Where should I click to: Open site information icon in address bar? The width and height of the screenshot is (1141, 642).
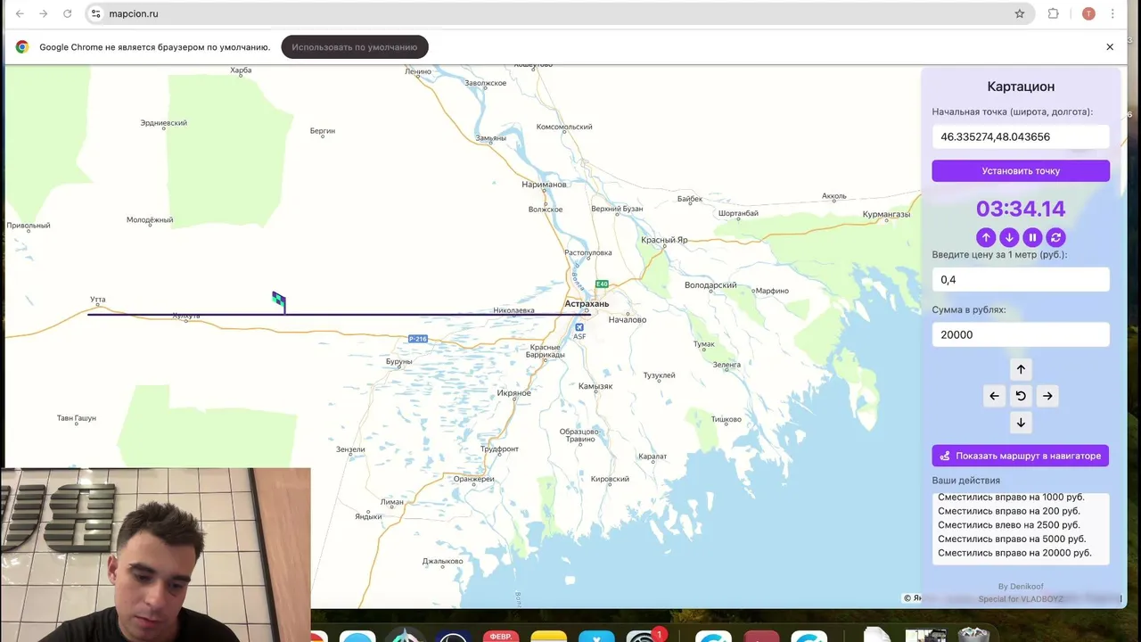pos(96,13)
